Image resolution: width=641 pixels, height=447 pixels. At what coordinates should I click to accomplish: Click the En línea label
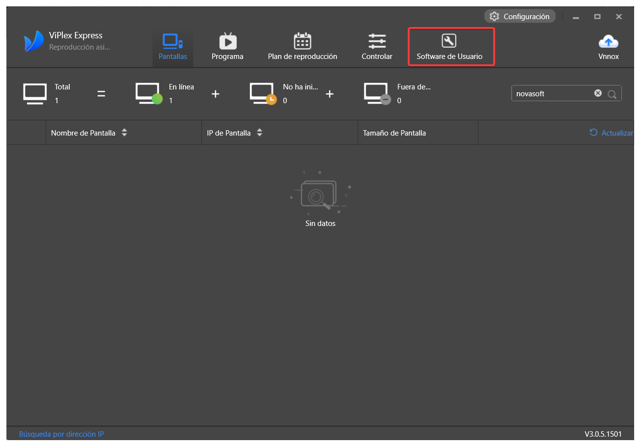point(181,87)
